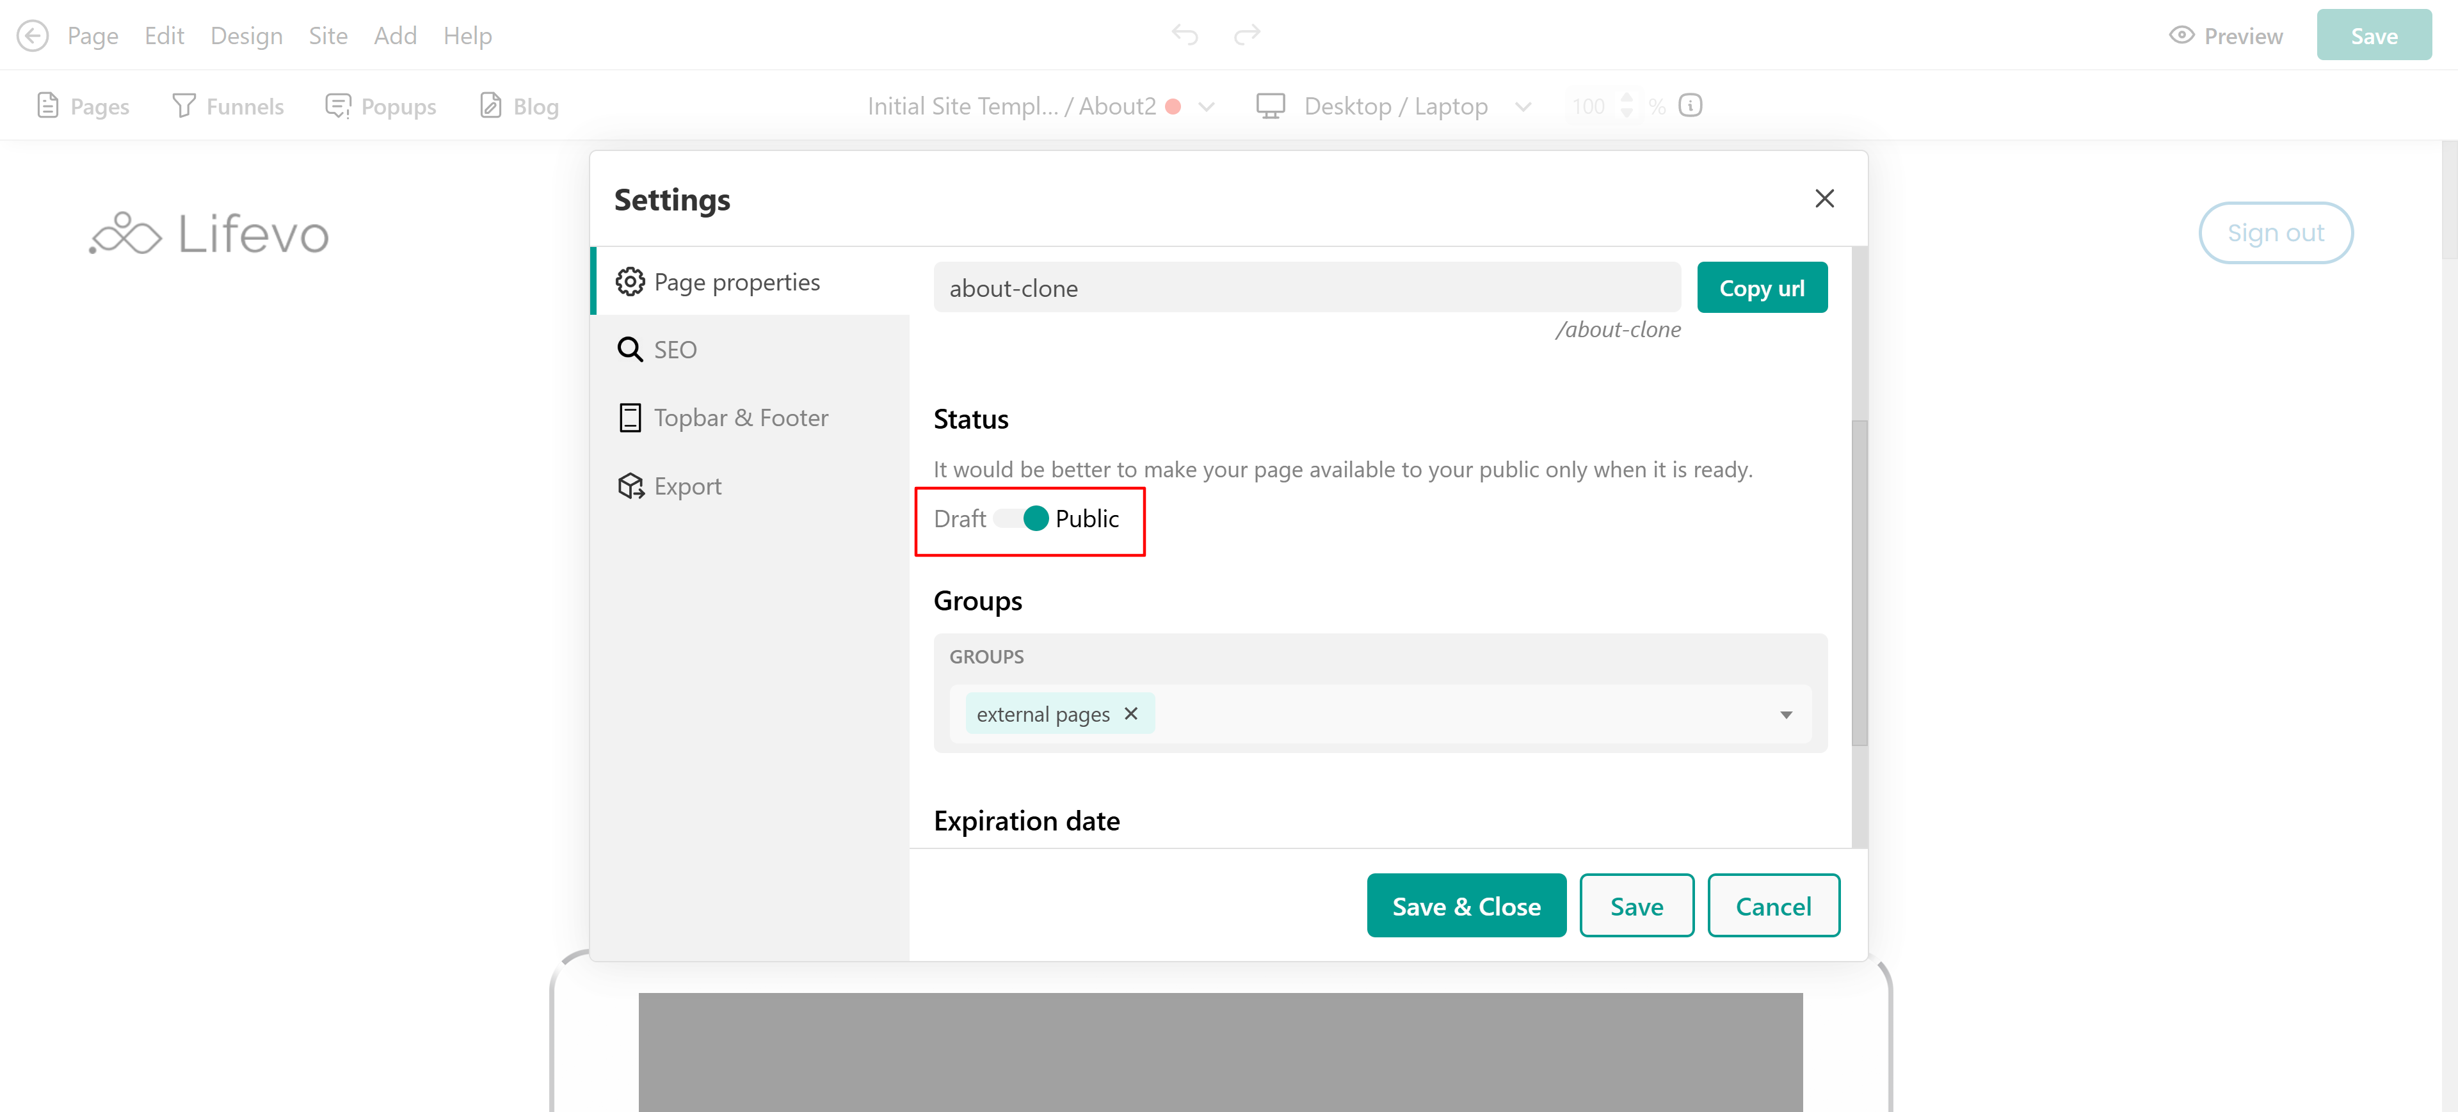Screen dimensions: 2458x1112
Task: Open Funnels from the toolbar
Action: coord(228,106)
